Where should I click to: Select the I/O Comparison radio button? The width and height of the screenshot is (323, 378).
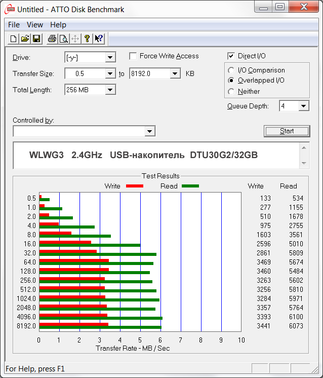click(231, 70)
